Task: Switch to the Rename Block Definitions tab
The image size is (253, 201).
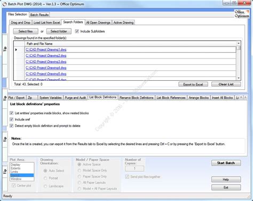Action: click(137, 98)
